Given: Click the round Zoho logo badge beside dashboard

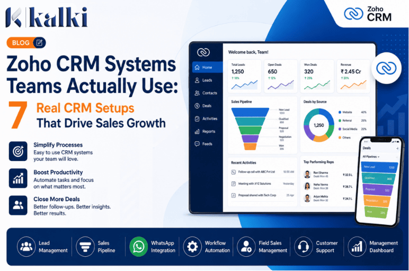Looking at the screenshot, I should click(386, 68).
